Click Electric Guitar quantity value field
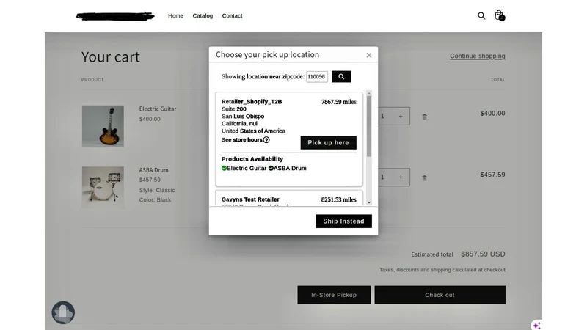This screenshot has width=587, height=330. coord(382,117)
